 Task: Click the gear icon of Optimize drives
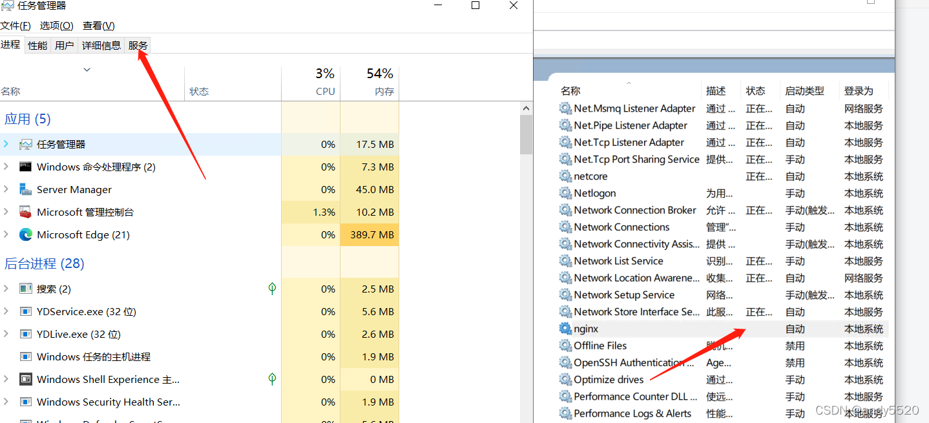coord(565,380)
